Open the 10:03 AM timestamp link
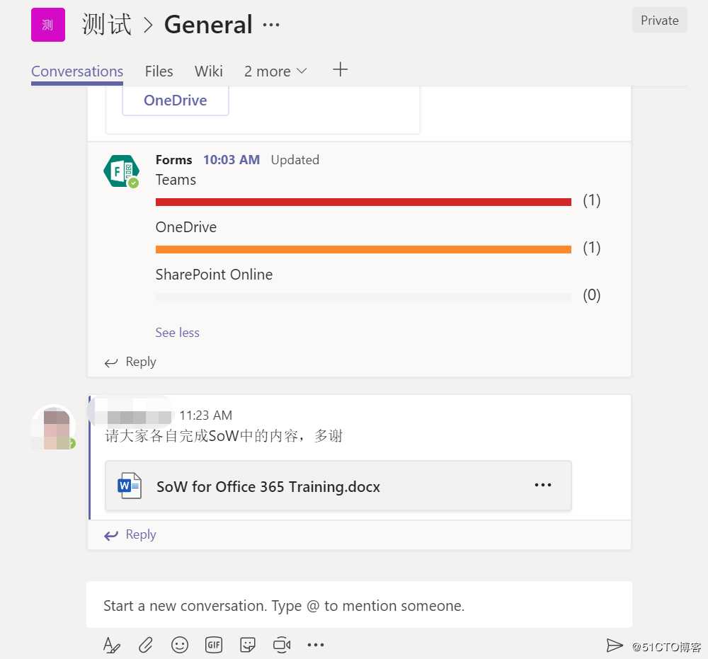This screenshot has height=659, width=708. (232, 160)
